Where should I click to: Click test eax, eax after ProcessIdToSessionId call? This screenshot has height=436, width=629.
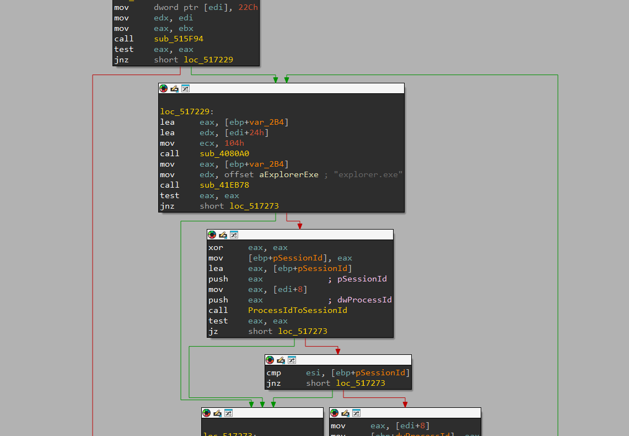(x=248, y=321)
